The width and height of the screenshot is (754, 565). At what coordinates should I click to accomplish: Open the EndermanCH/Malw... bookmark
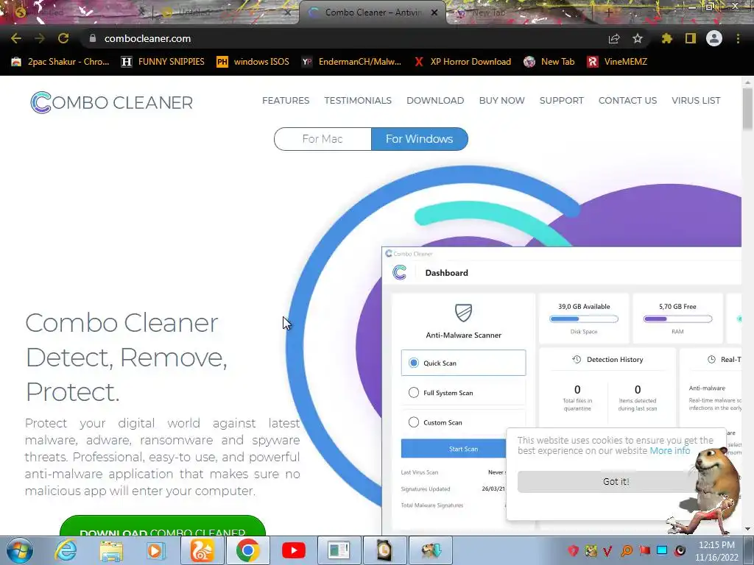(351, 62)
